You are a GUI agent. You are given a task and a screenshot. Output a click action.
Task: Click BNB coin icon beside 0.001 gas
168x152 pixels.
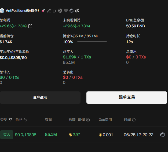(x=100, y=135)
